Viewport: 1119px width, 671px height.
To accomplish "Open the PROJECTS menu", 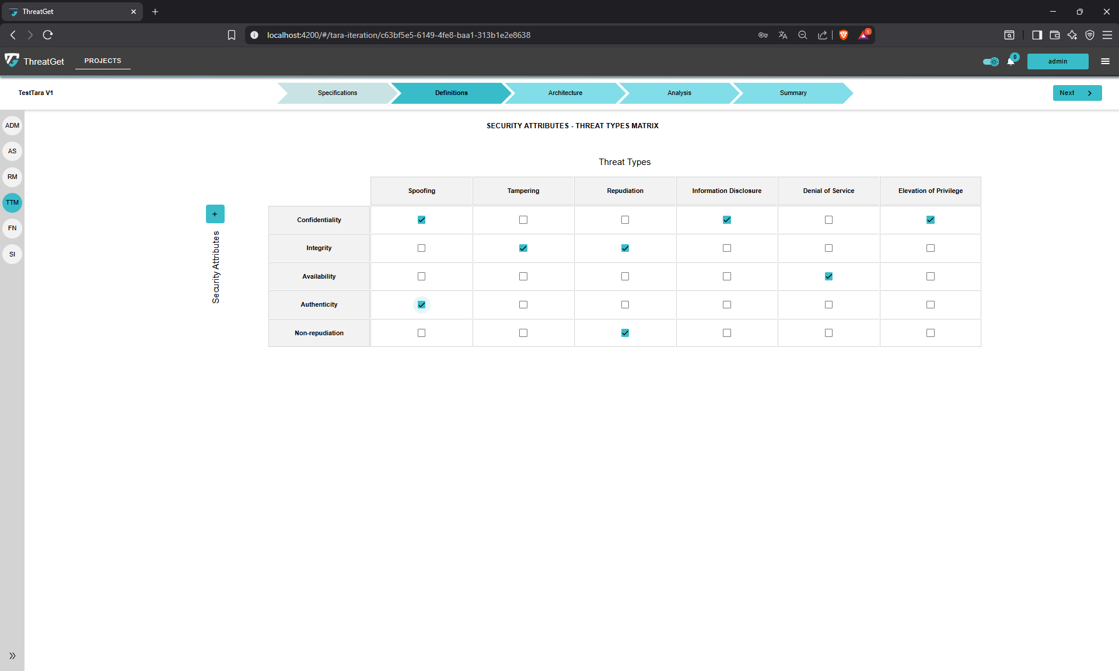I will tap(102, 61).
